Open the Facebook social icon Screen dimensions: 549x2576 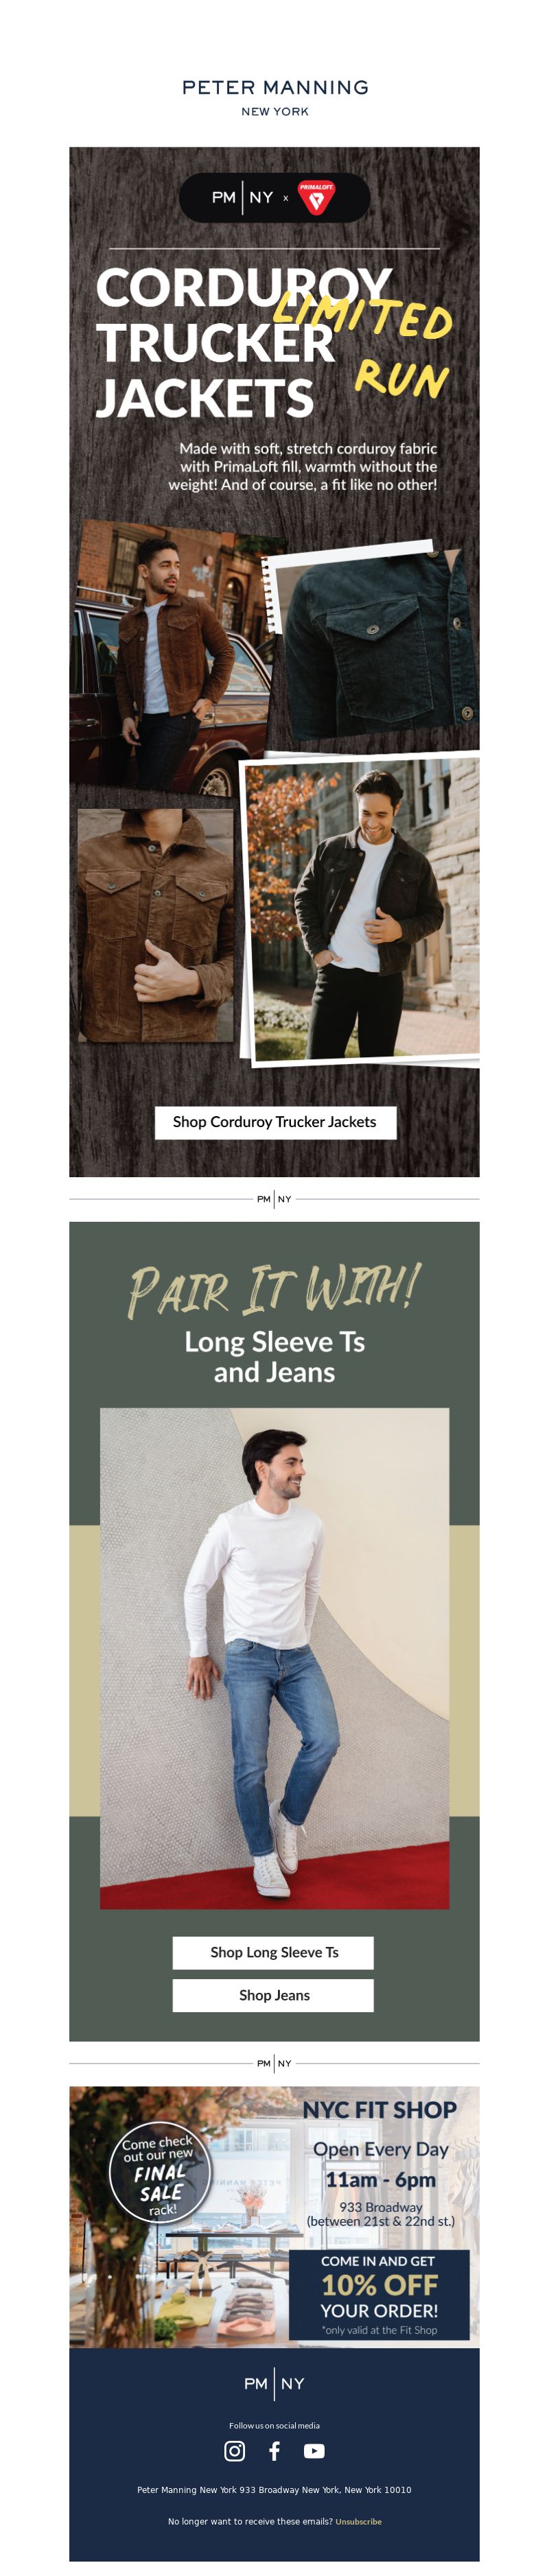tap(274, 2451)
